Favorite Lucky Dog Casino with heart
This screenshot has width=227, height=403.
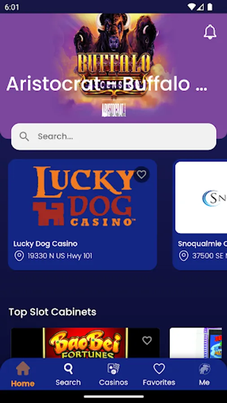141,175
